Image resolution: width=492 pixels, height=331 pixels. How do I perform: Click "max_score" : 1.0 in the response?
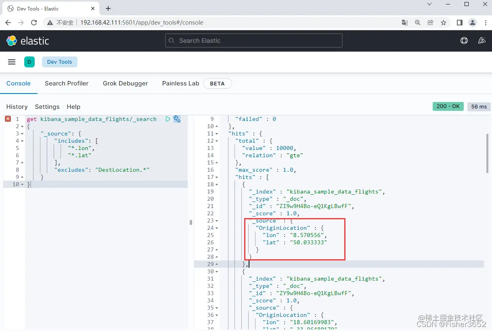pos(266,170)
